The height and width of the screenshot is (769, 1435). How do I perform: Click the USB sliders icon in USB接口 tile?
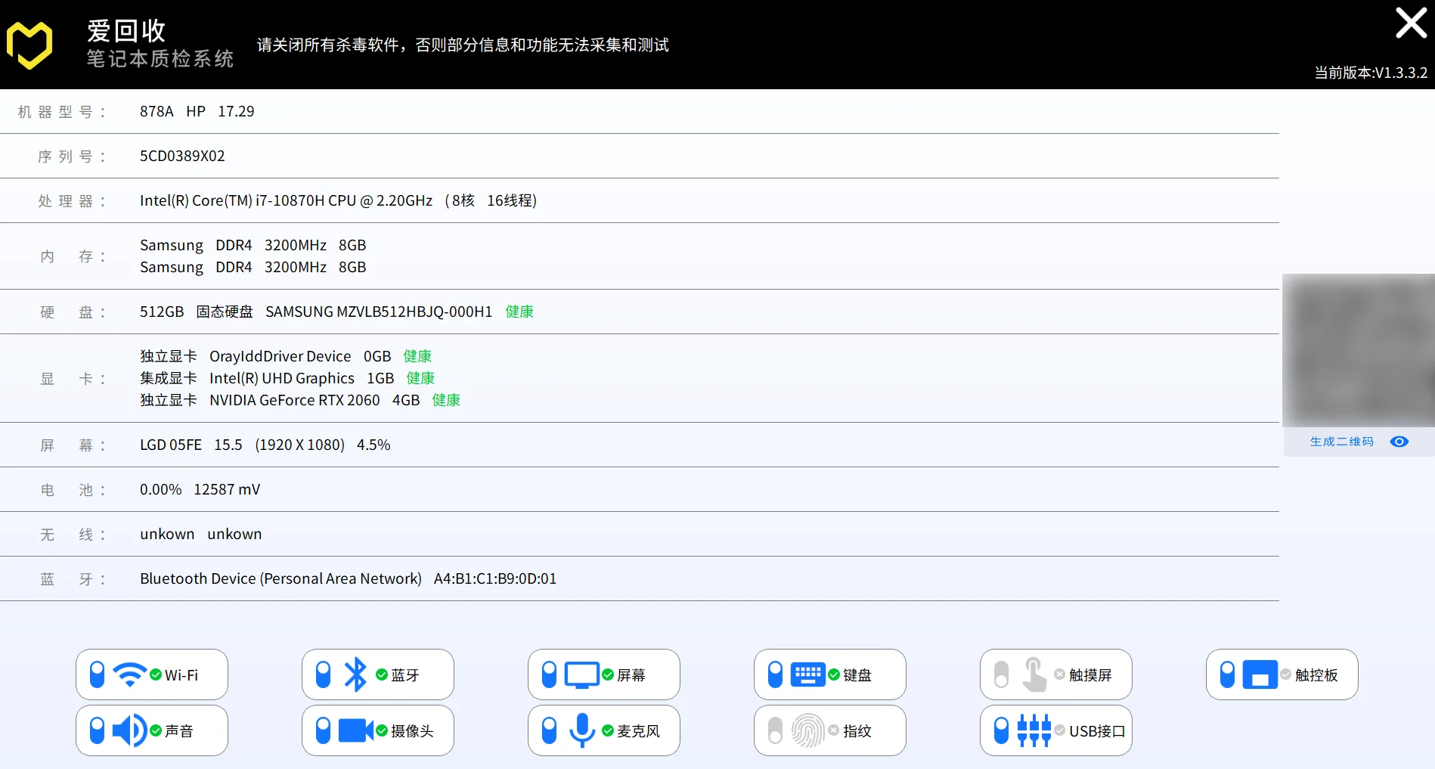[1034, 730]
